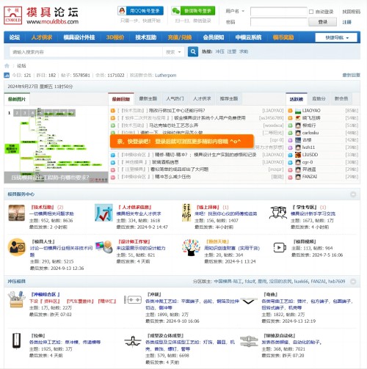Open the 用户名 login type dropdown
The width and height of the screenshot is (367, 369).
(x=235, y=11)
